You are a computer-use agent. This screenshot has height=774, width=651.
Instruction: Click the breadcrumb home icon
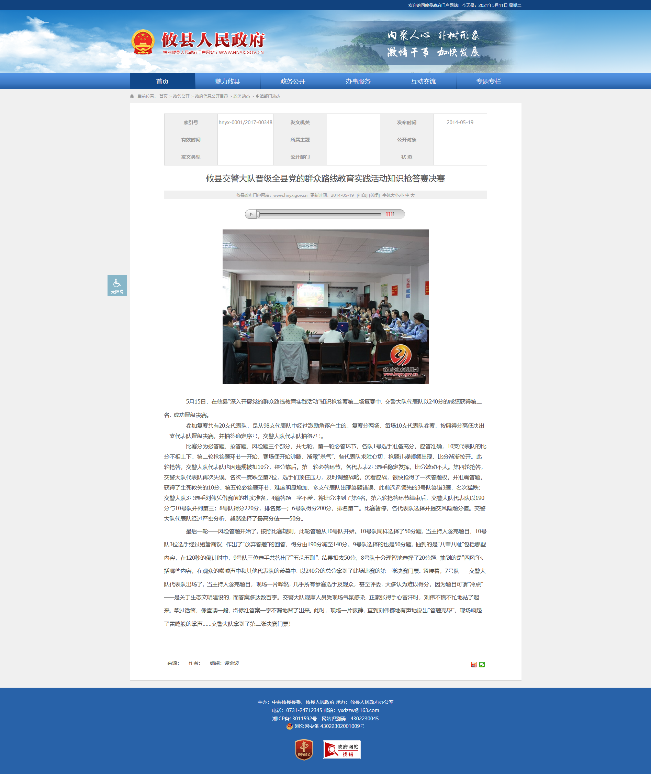[x=132, y=96]
